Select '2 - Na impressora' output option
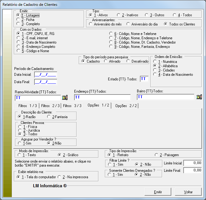The image size is (206, 200). (60, 177)
